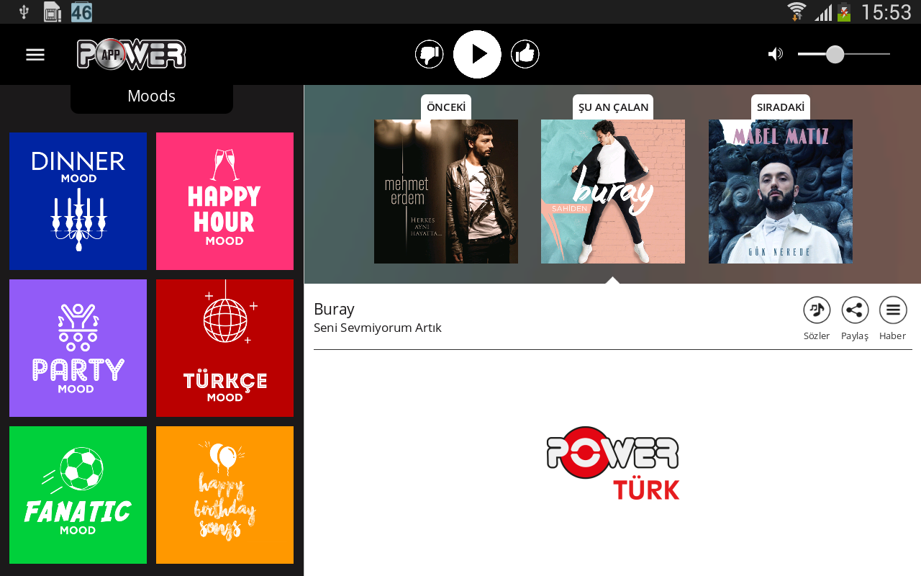Open the Wi-Fi status indicator
Screen dimensions: 921x576
coord(796,11)
